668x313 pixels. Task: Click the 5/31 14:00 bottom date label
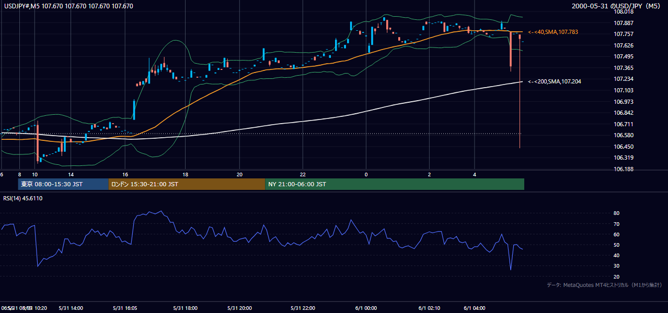point(71,308)
